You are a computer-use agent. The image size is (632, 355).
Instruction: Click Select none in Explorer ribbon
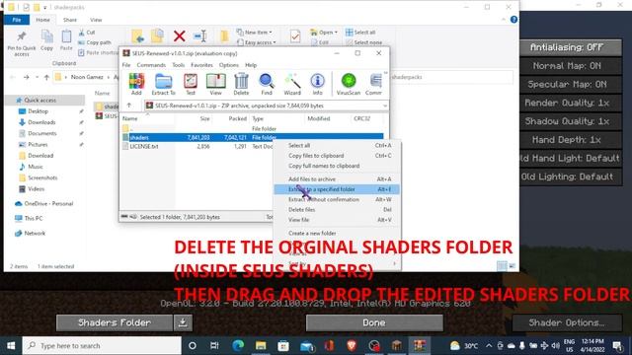point(364,41)
